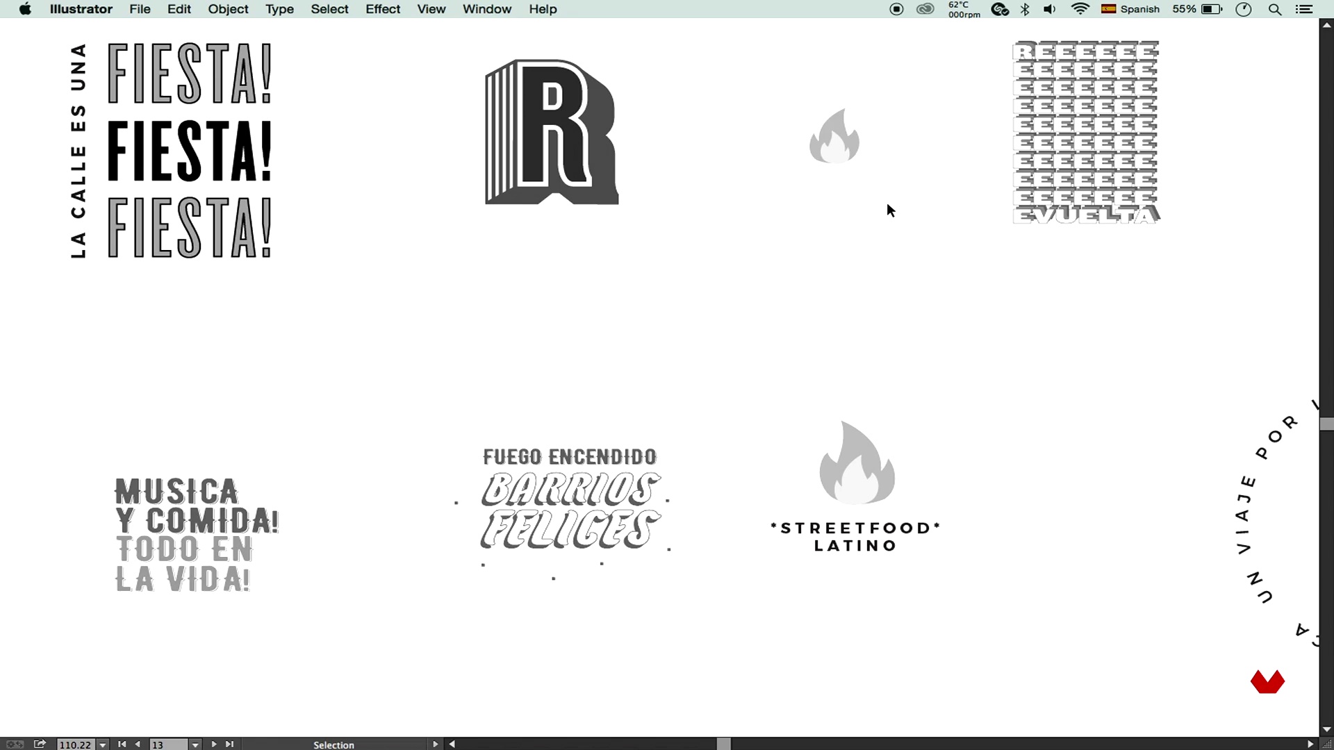Click the GPU performance icon in status bar
Viewport: 1334px width, 750px height.
15,744
